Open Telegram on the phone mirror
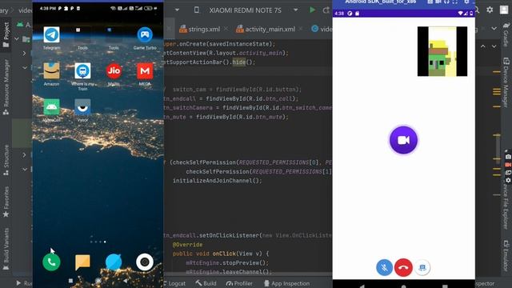The height and width of the screenshot is (288, 512). coord(51,35)
